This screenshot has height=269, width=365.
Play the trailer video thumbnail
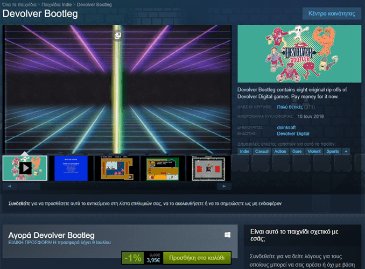(x=25, y=168)
